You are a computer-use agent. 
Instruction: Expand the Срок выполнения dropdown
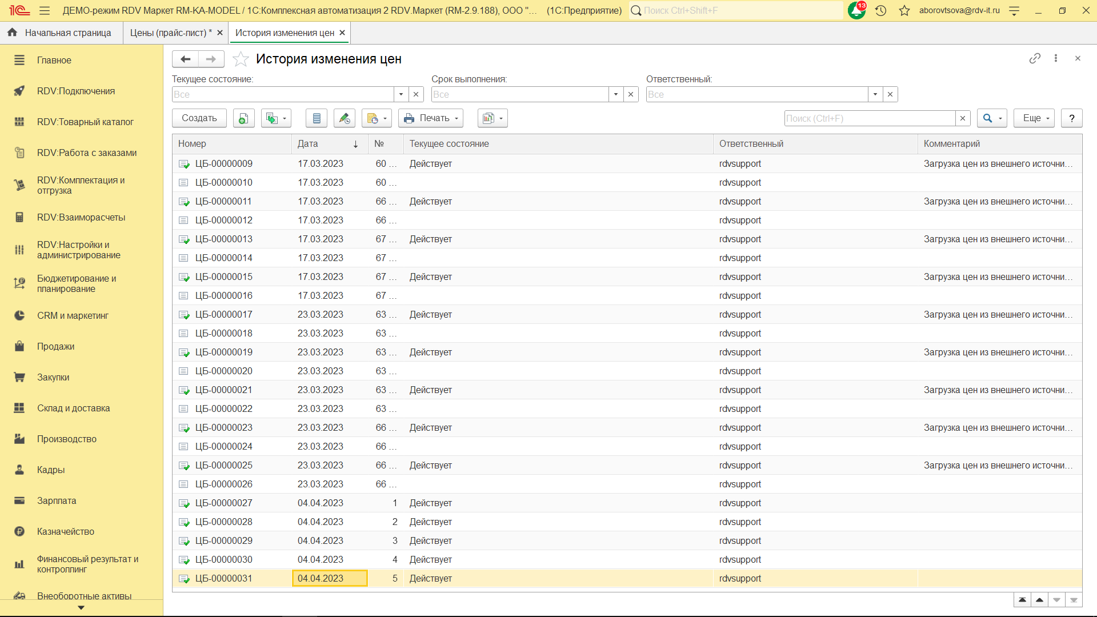click(x=616, y=94)
